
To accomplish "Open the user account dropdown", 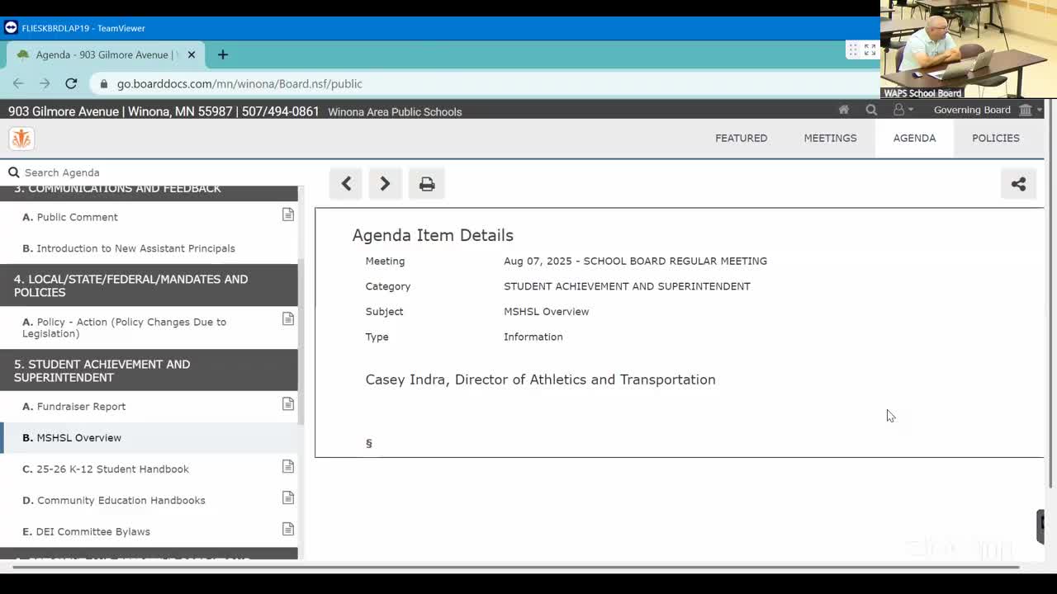I will click(903, 110).
